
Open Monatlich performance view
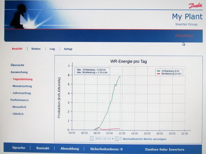pos(19,107)
